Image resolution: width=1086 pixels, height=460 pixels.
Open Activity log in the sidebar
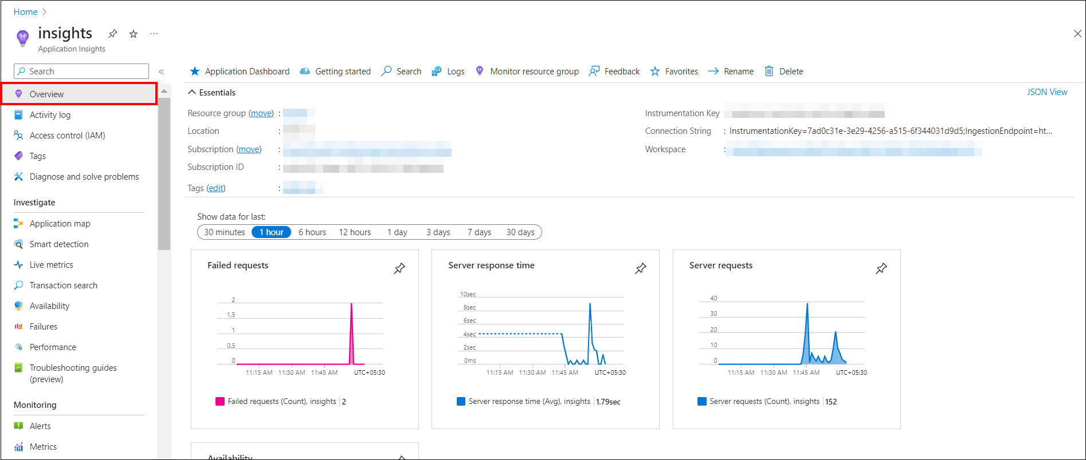coord(50,115)
